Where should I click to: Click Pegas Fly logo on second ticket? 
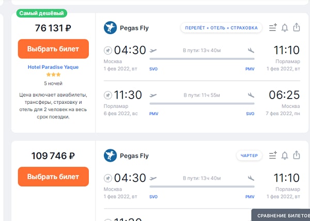(110, 155)
